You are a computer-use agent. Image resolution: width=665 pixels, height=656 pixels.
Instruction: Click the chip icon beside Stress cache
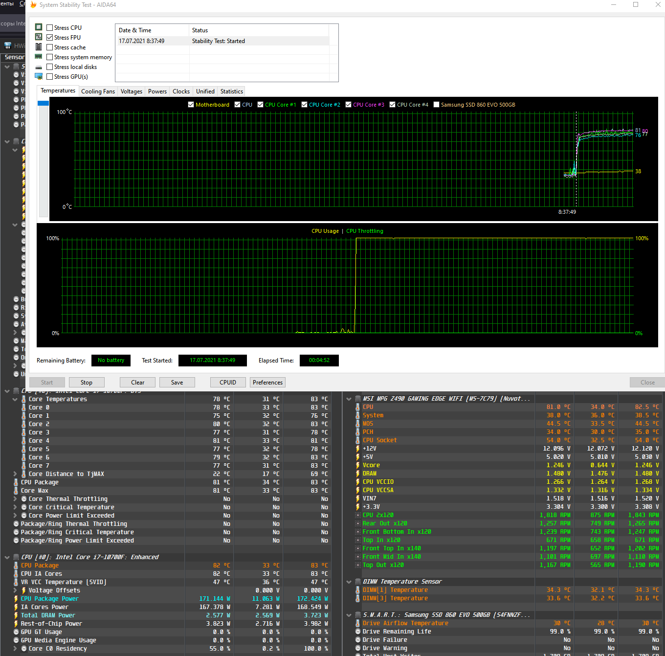click(x=39, y=47)
